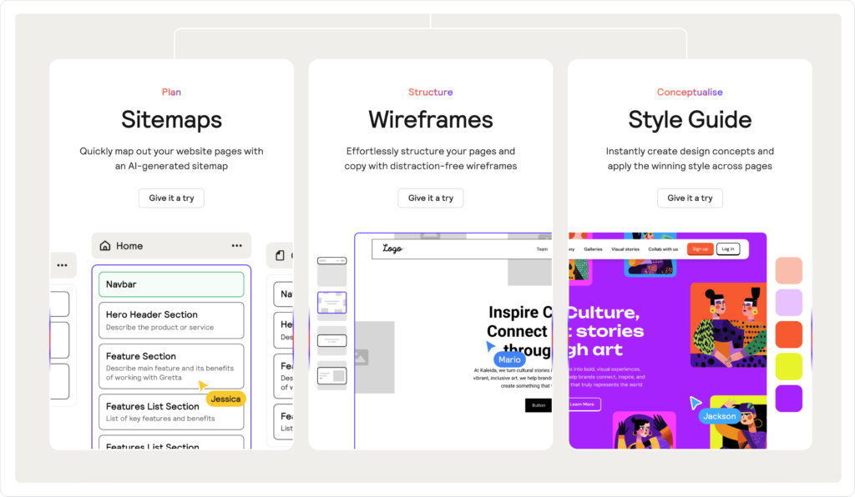
Task: Pick the yellow color swatch
Action: [x=789, y=366]
